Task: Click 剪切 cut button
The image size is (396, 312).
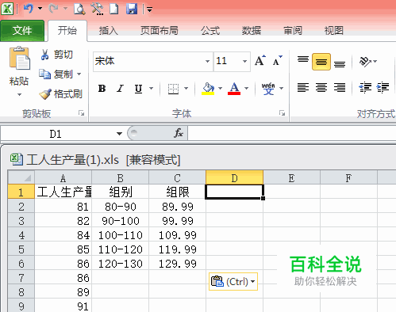Action: (56, 55)
